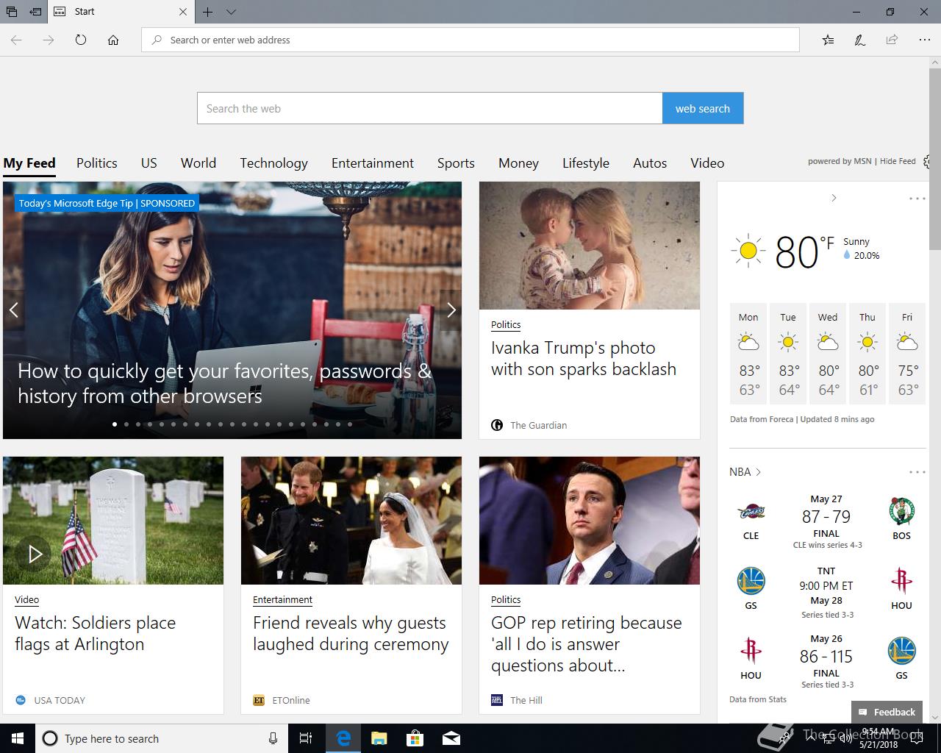Open Ivanka Trump photo story thumbnail
The width and height of the screenshot is (941, 753).
(590, 246)
